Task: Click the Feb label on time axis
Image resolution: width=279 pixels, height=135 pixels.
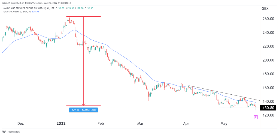Action: pos(101,124)
